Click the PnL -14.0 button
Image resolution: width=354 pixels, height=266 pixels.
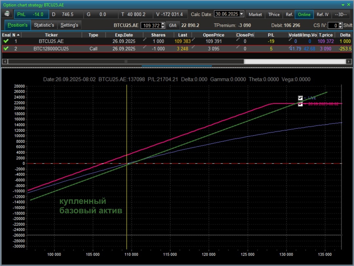pyautogui.click(x=31, y=14)
